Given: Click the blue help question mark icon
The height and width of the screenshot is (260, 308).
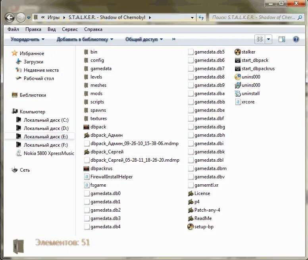Looking at the screenshot, I should click(x=296, y=39).
